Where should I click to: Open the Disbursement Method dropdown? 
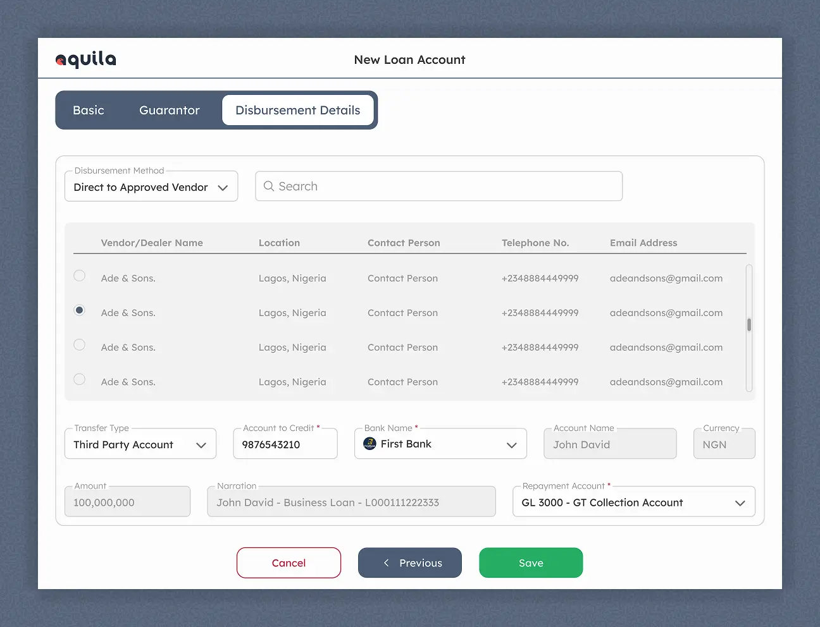(x=151, y=186)
